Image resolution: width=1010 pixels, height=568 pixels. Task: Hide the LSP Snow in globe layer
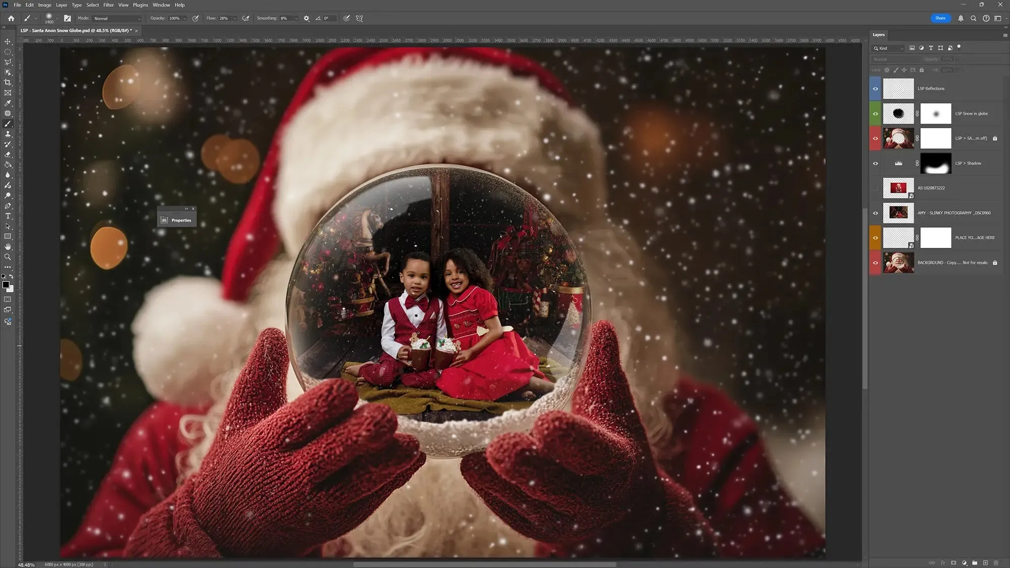point(876,114)
